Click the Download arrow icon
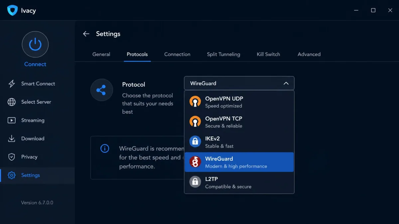 click(x=12, y=138)
